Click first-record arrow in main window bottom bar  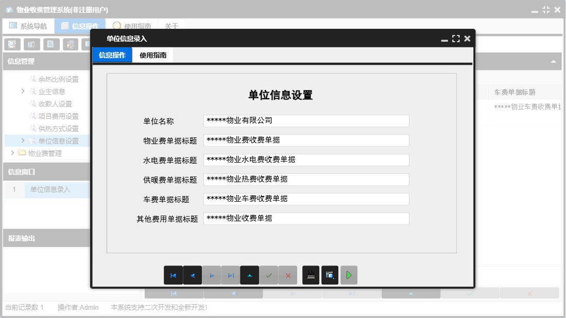[174, 293]
